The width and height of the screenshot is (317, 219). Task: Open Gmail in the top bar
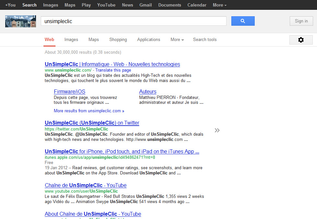click(146, 5)
